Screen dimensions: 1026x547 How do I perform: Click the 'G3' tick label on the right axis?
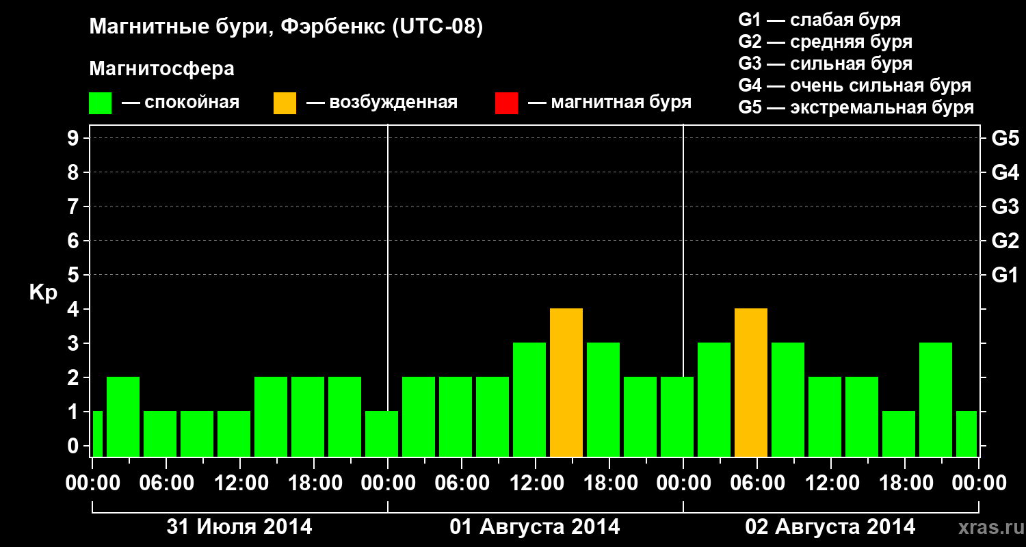click(x=1005, y=206)
